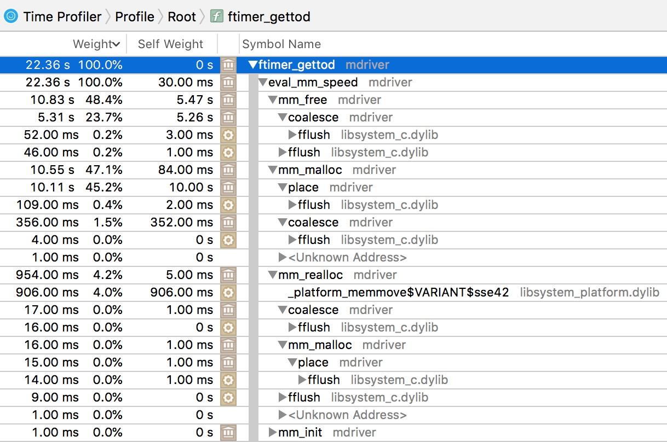Click the gear icon on _platform_memmove row

(228, 293)
